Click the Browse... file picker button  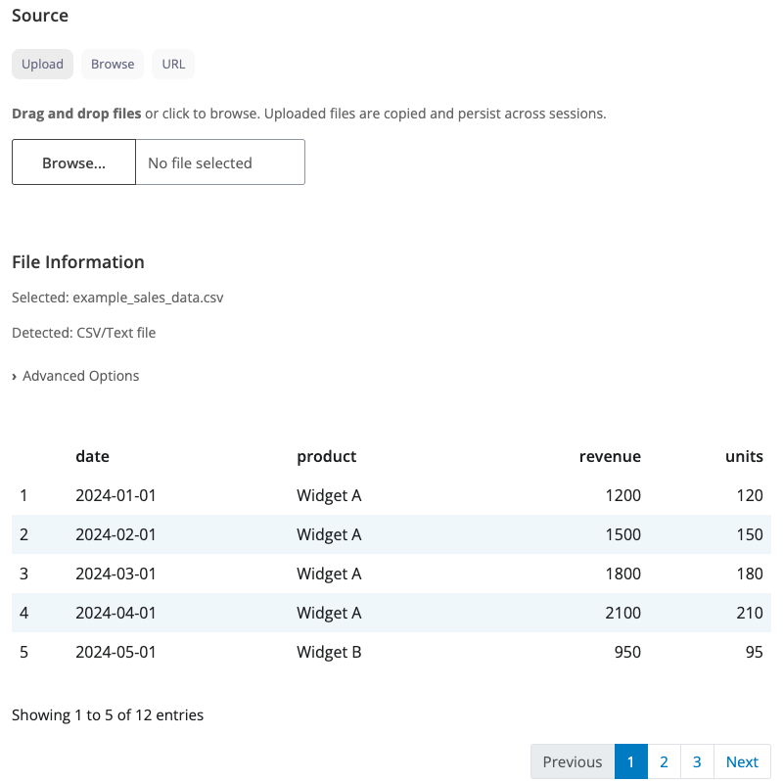pyautogui.click(x=73, y=162)
